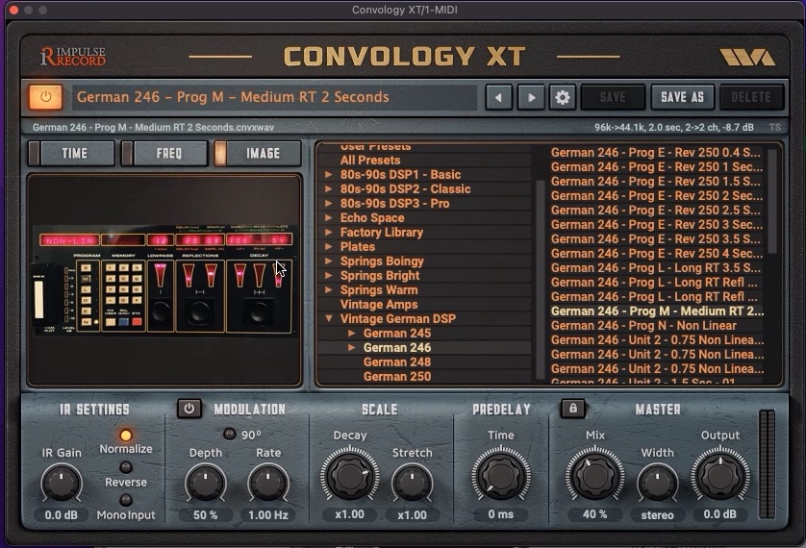This screenshot has width=806, height=548.
Task: Go to previous preset arrow
Action: 497,97
